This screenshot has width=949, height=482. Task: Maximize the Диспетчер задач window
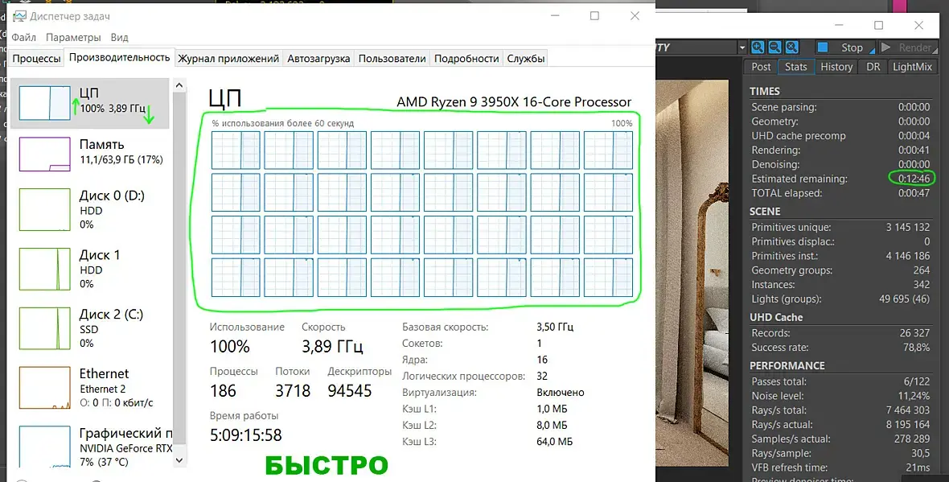pos(594,16)
